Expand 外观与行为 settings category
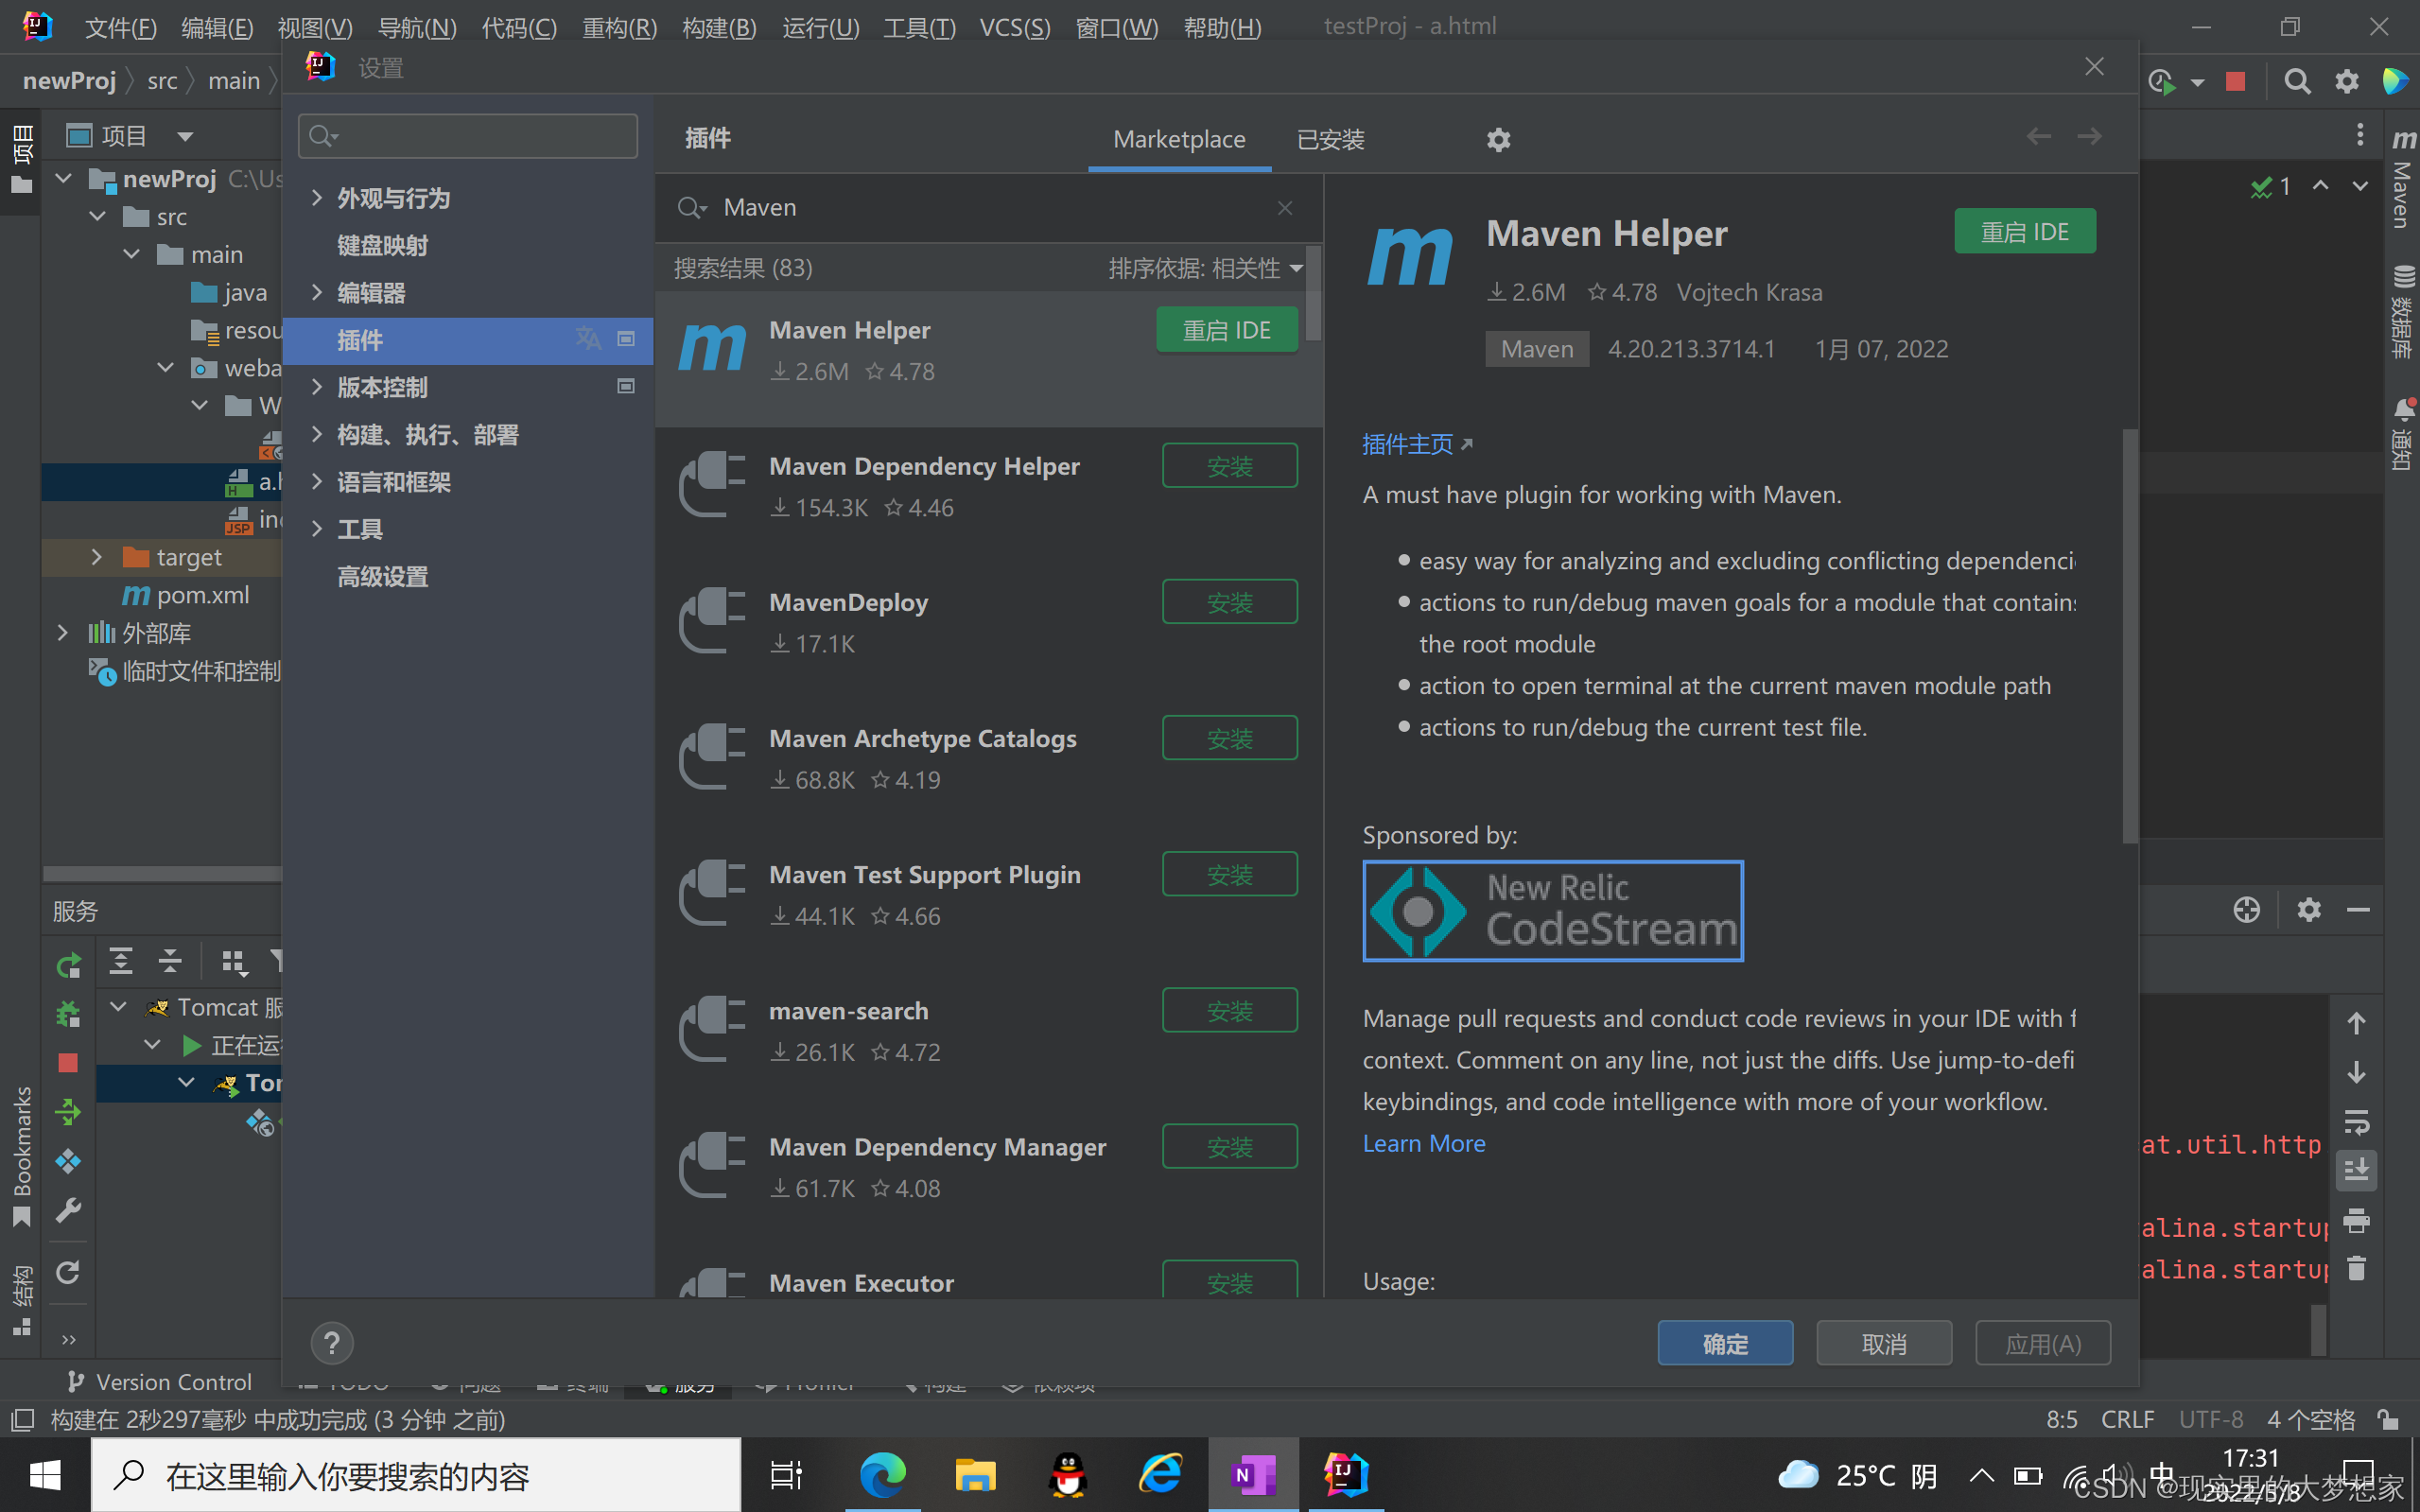2420x1512 pixels. [316, 198]
